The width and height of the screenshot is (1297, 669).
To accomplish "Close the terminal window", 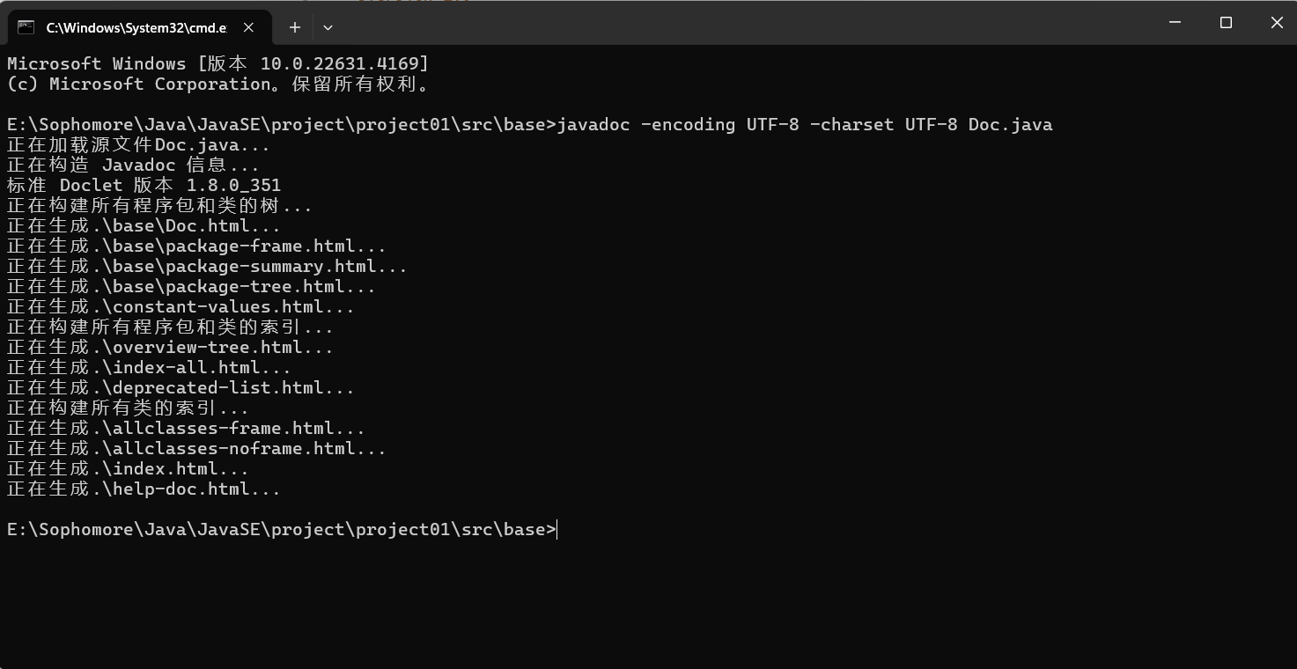I will 1277,23.
